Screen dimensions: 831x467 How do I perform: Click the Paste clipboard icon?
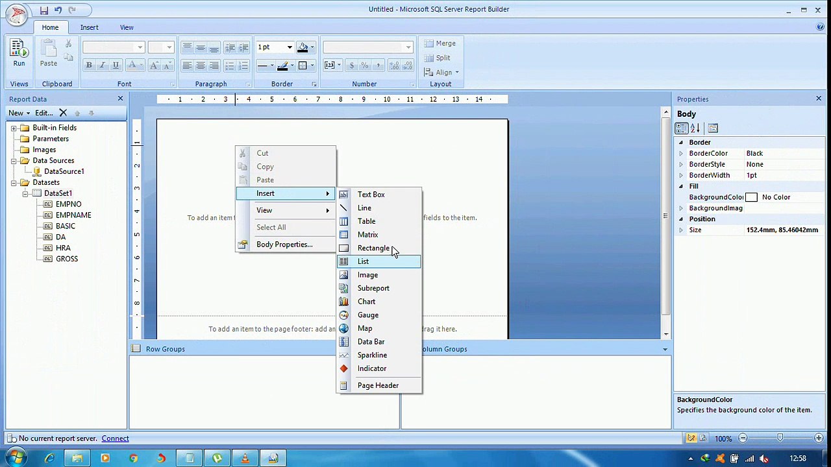point(49,53)
